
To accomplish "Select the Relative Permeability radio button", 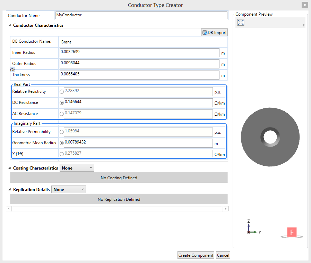I will coord(62,132).
